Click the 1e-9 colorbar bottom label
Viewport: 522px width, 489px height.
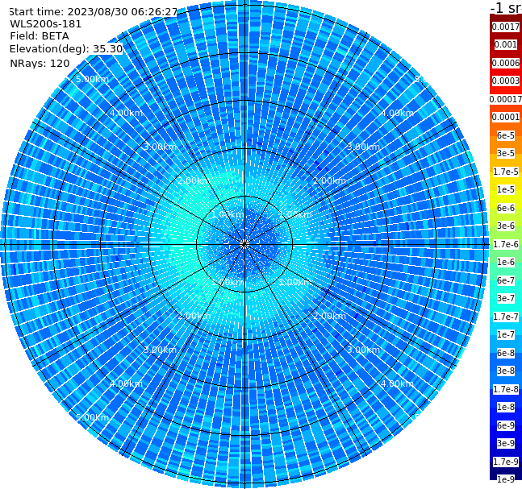[x=506, y=479]
